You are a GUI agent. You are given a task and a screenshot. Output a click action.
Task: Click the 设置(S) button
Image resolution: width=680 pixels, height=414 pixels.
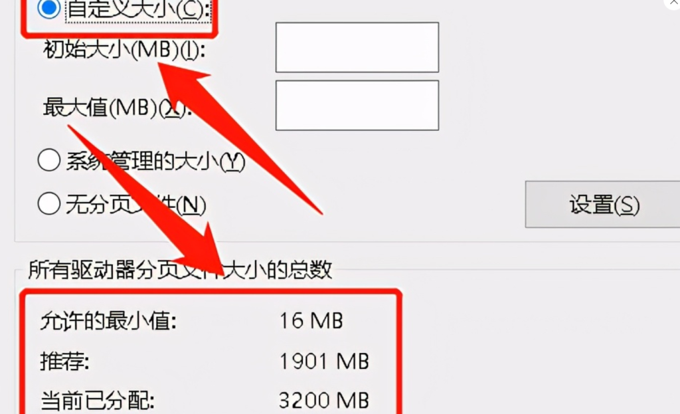click(604, 205)
